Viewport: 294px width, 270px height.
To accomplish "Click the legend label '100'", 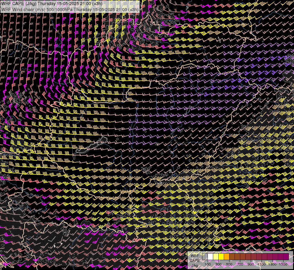I will pos(208,264).
